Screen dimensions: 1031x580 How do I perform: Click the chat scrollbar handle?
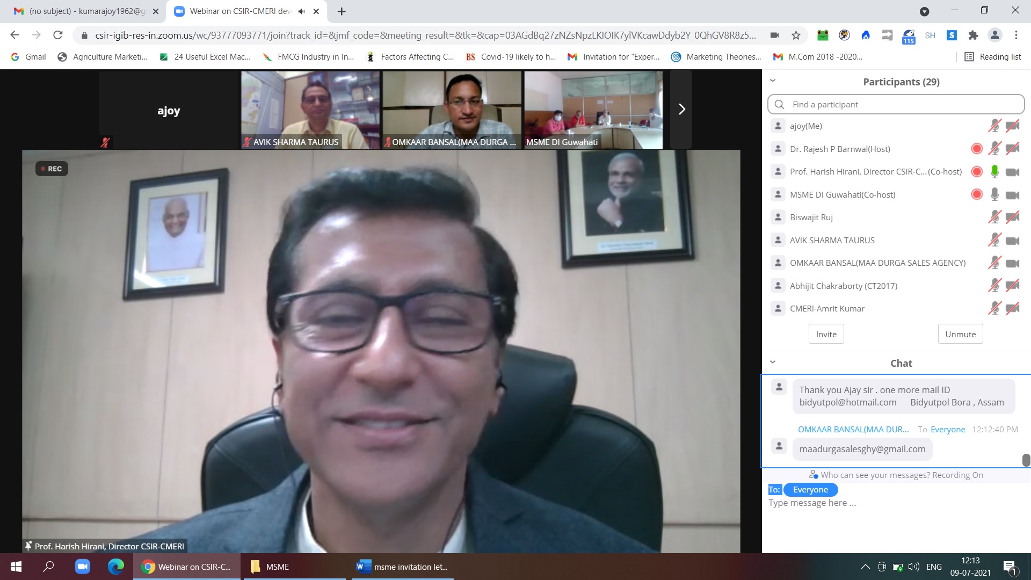tap(1026, 460)
